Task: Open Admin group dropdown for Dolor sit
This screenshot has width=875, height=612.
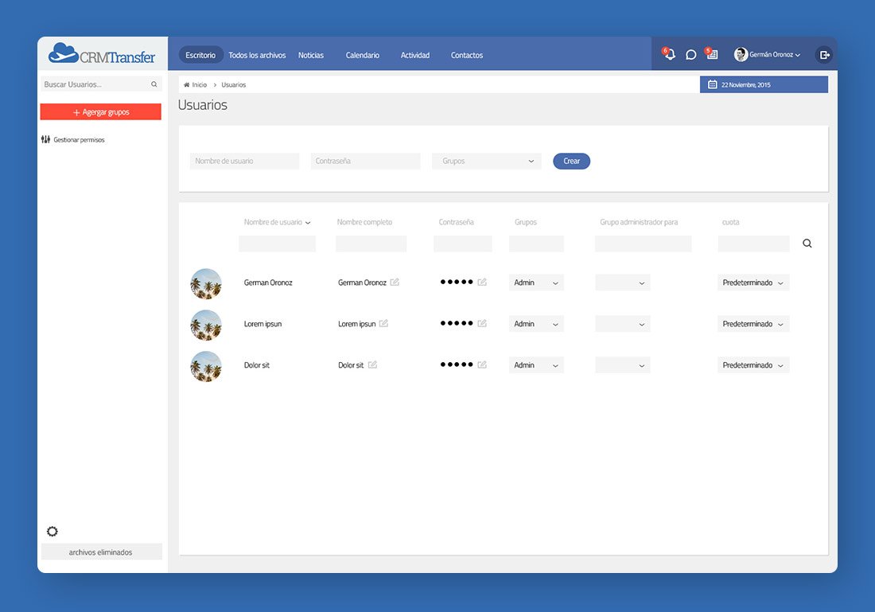Action: pos(536,365)
